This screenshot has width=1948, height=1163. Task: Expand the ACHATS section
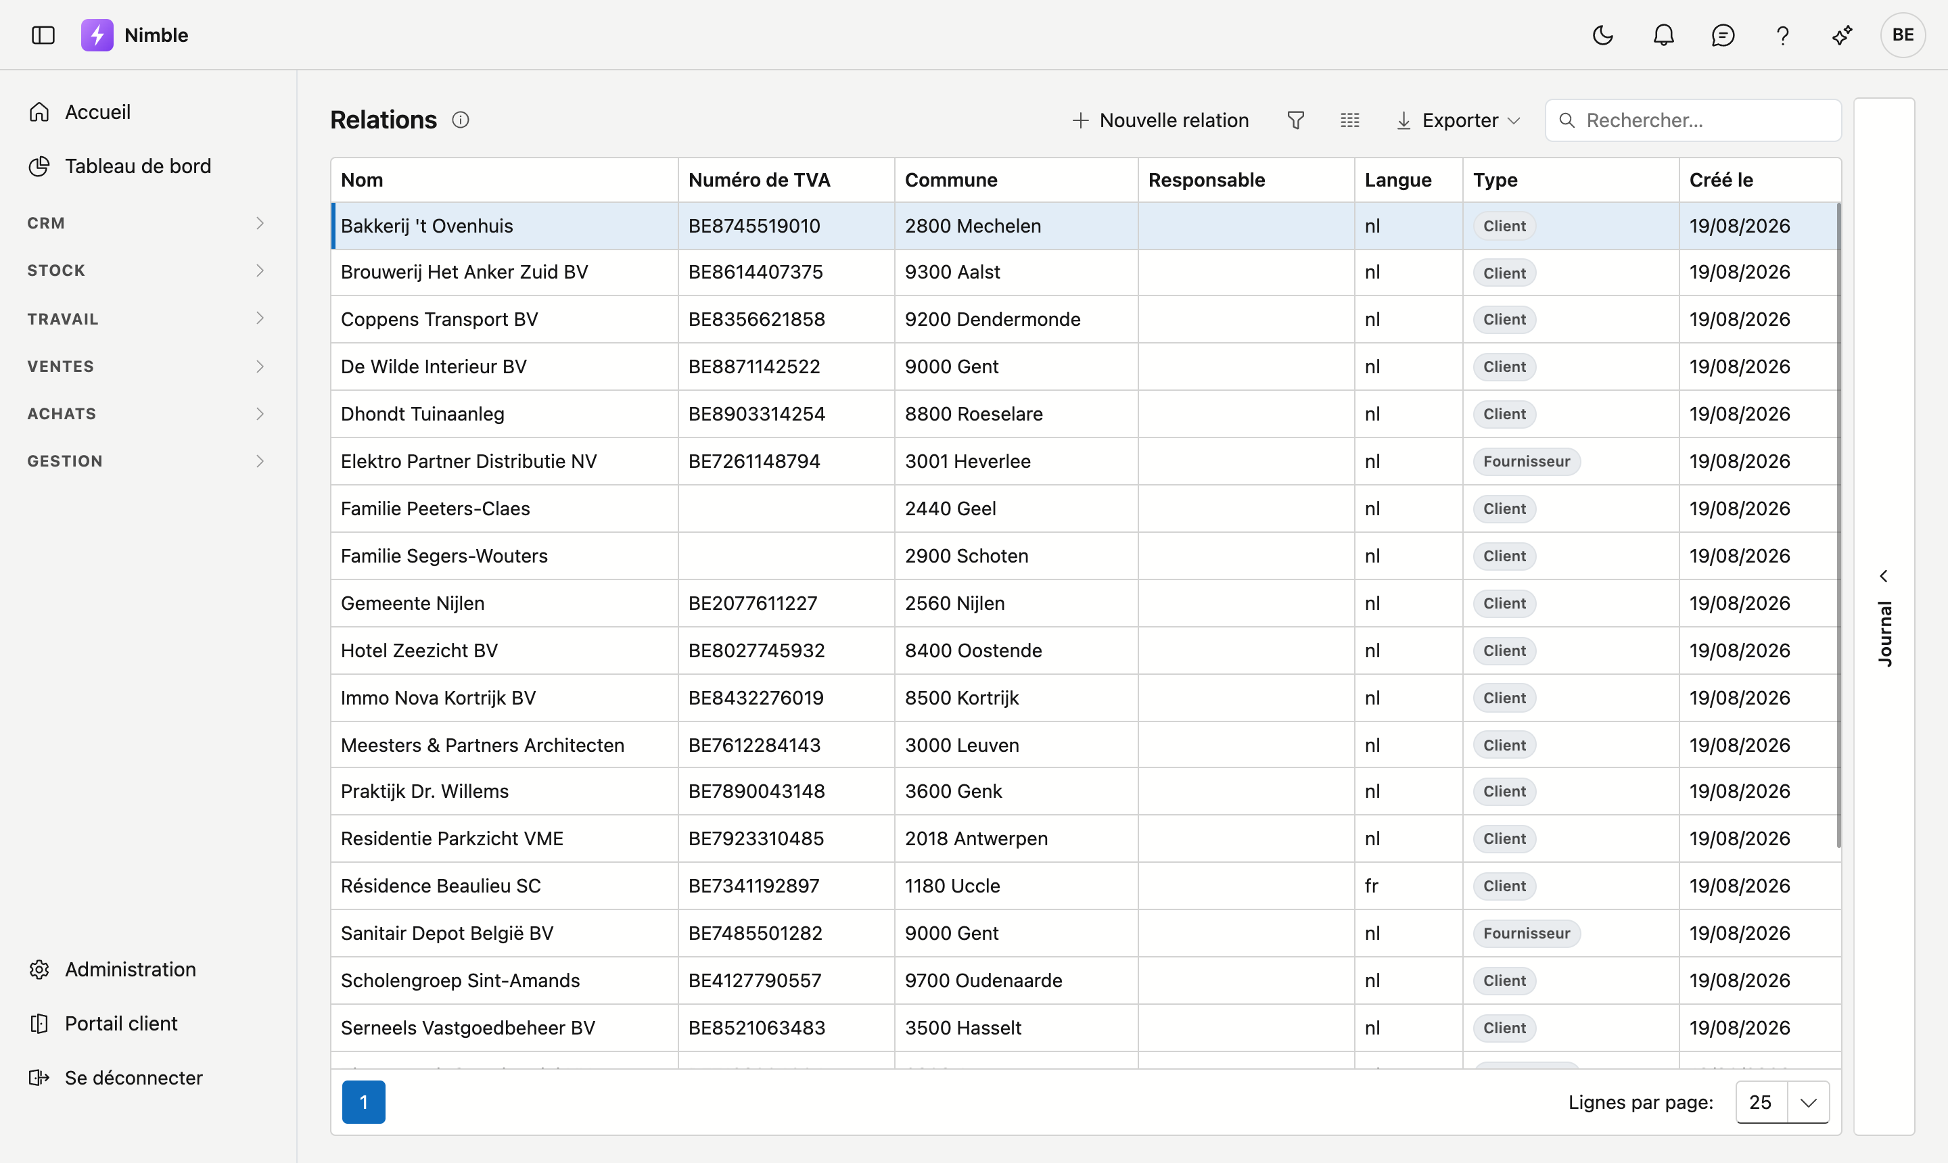[148, 413]
